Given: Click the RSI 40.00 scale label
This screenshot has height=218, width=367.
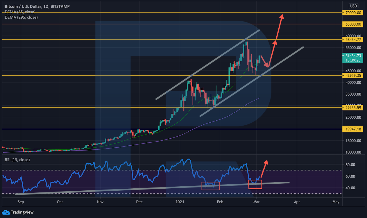Looking at the screenshot, I should pyautogui.click(x=350, y=188).
